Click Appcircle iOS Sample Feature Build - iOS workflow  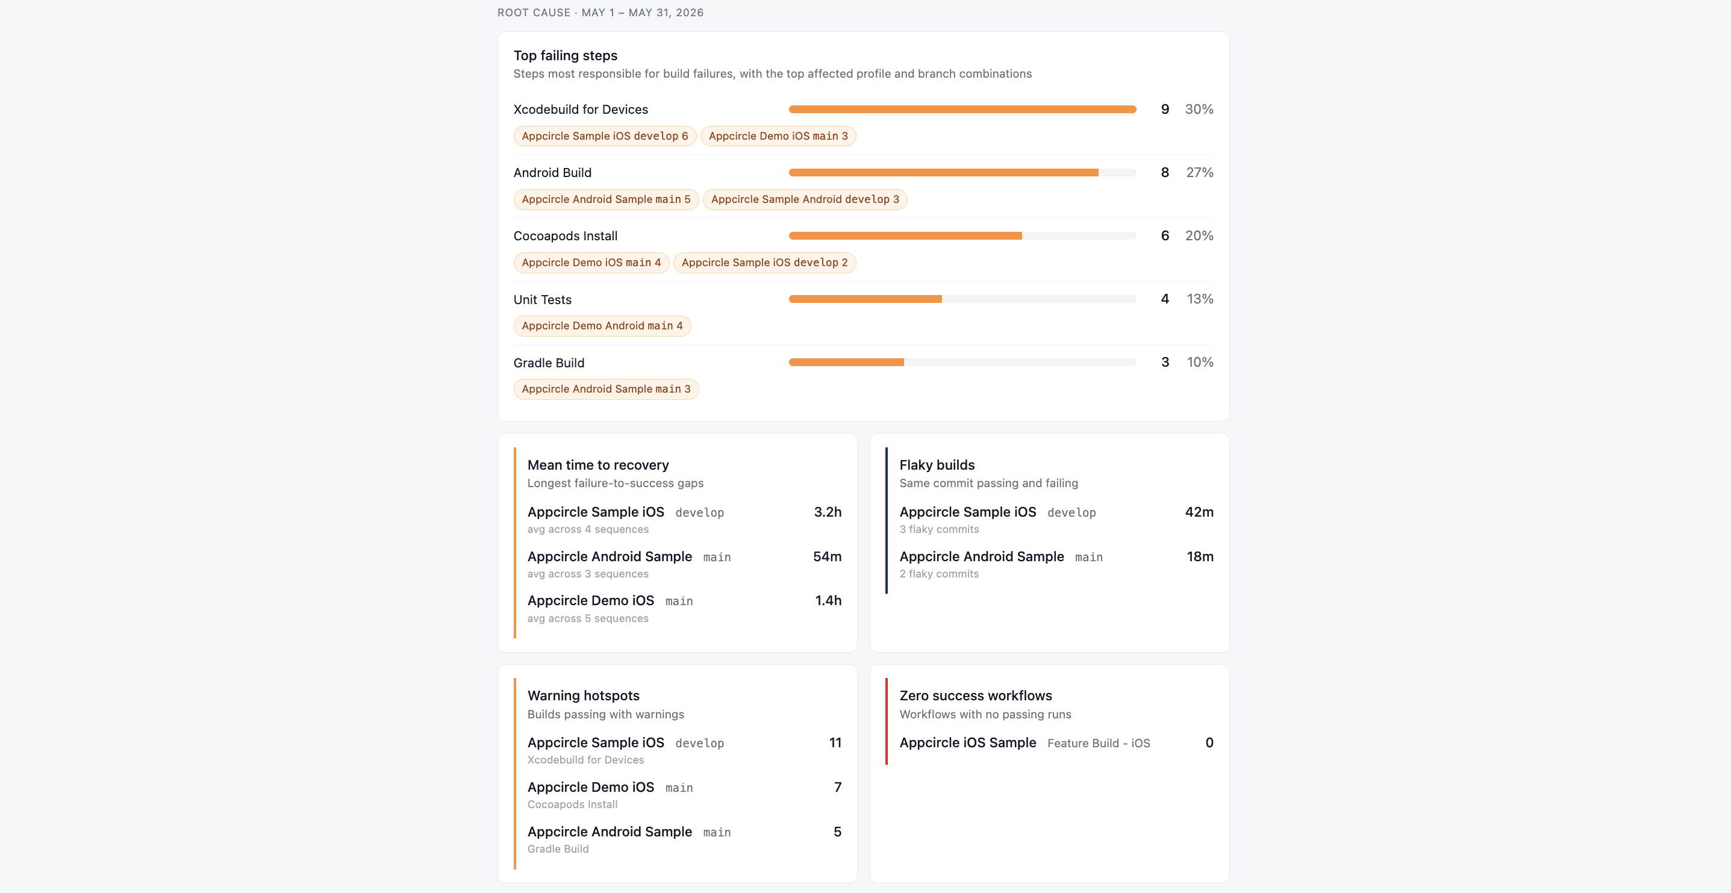coord(1056,742)
